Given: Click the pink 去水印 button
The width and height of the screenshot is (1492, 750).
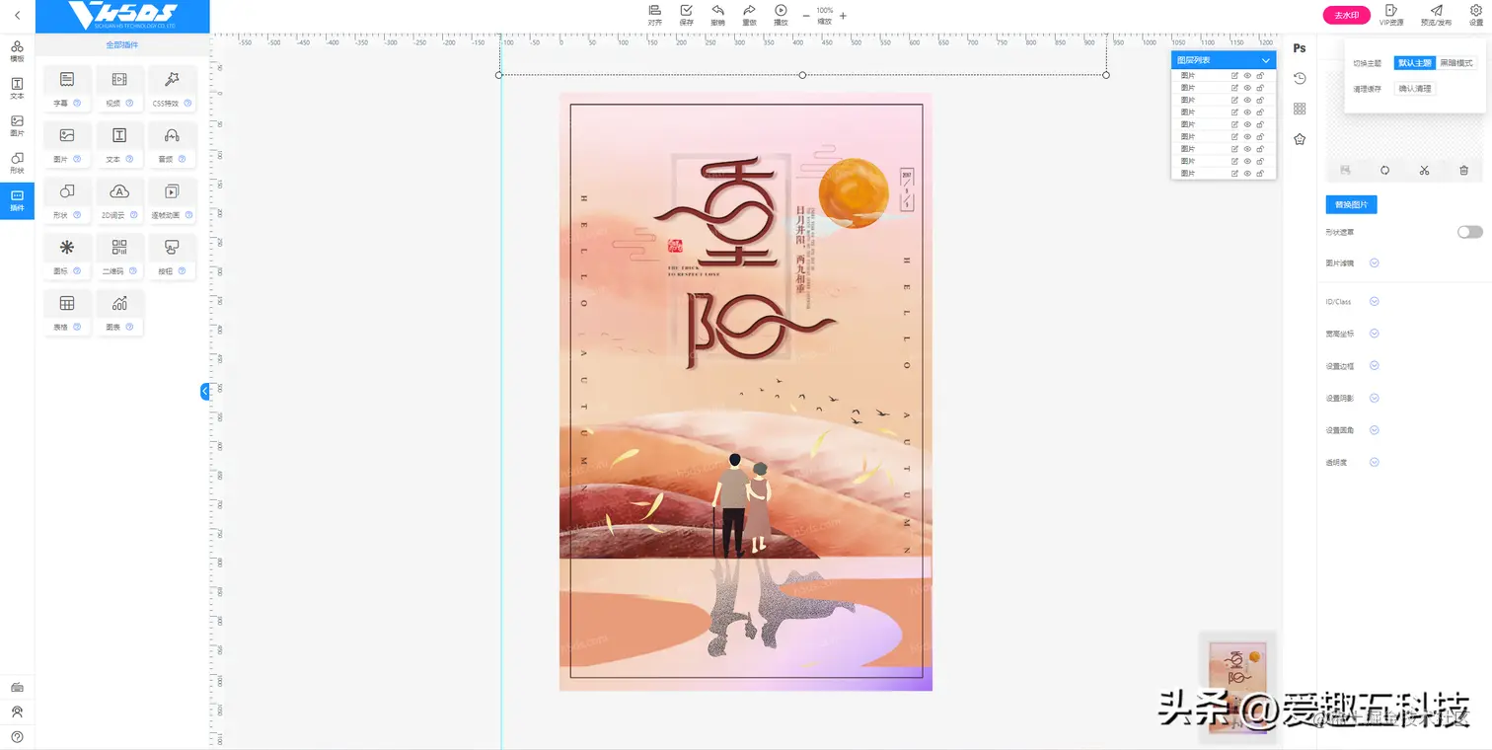Looking at the screenshot, I should click(1347, 15).
